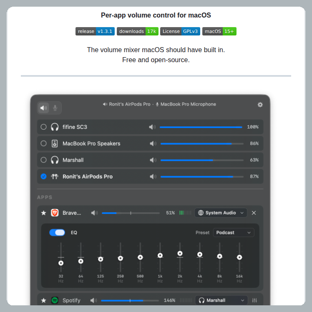Mute MacBook Pro Speakers via speaker icon
This screenshot has height=312, width=312.
click(153, 143)
